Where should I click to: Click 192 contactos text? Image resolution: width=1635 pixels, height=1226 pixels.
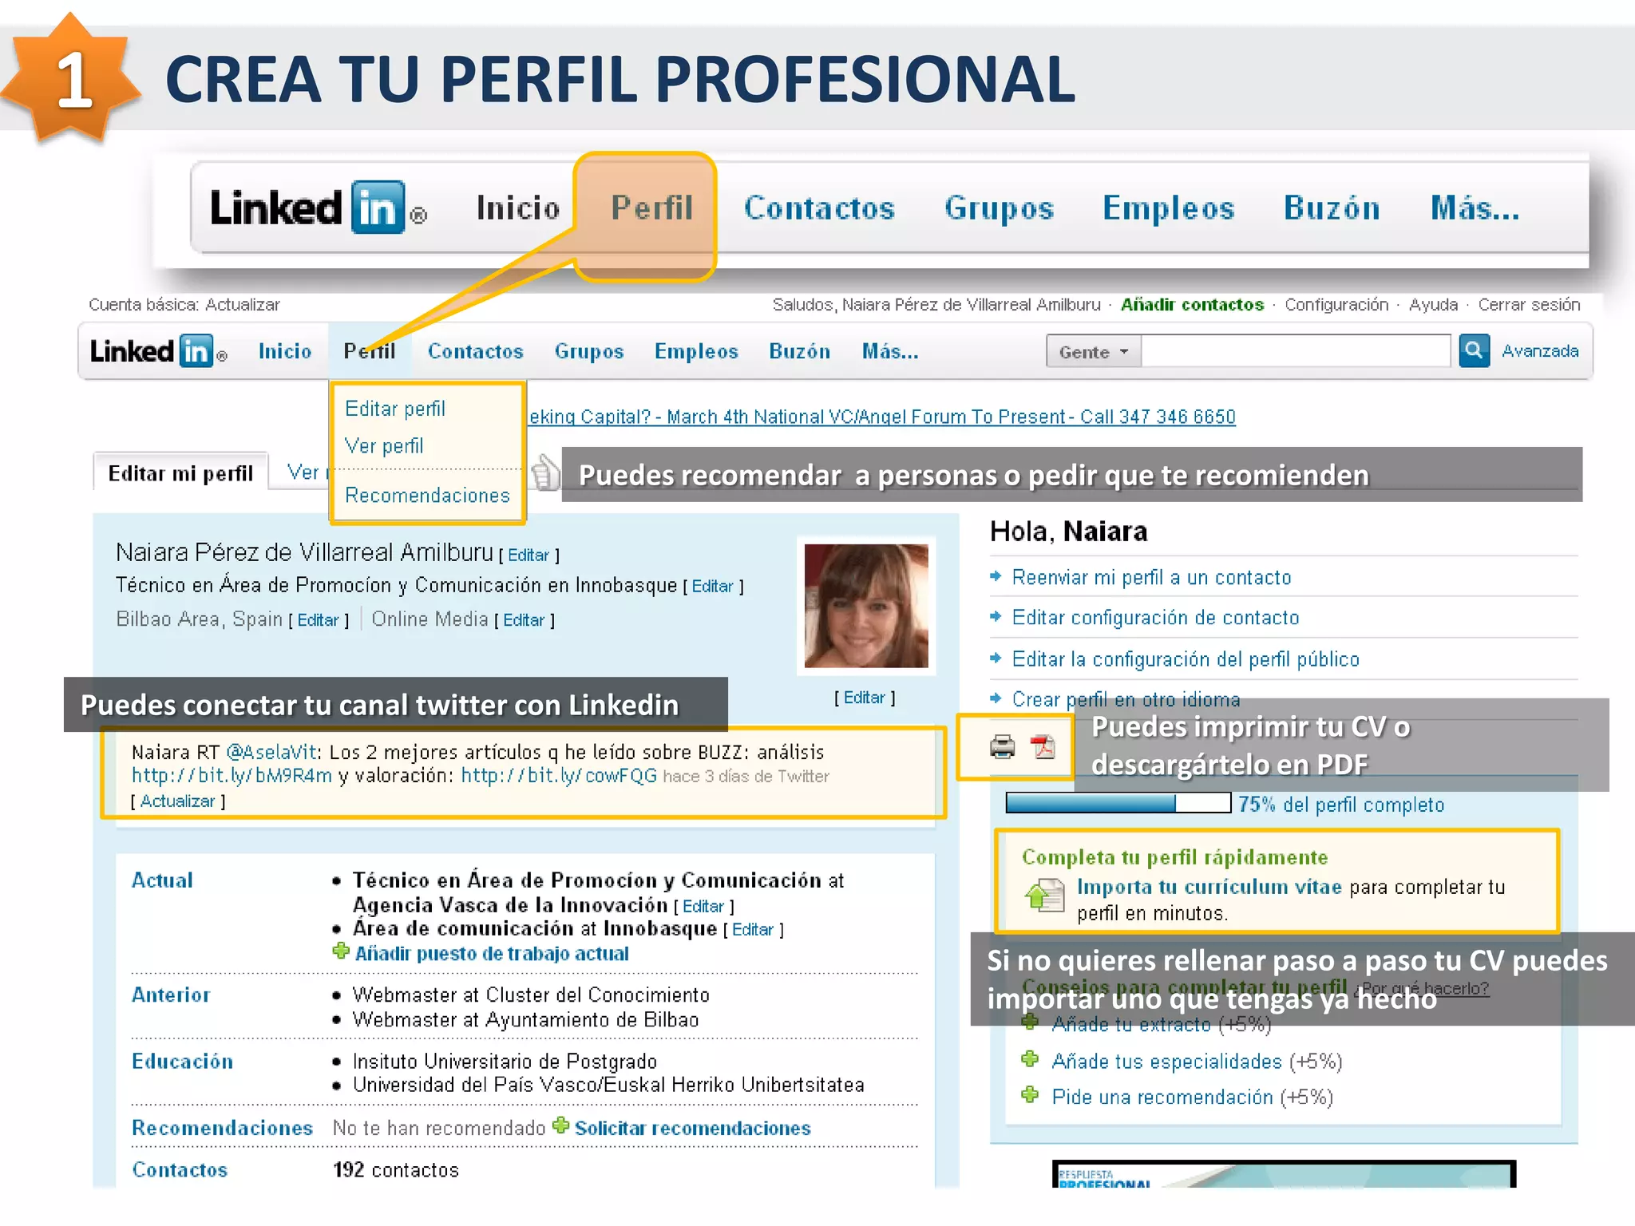pyautogui.click(x=396, y=1170)
